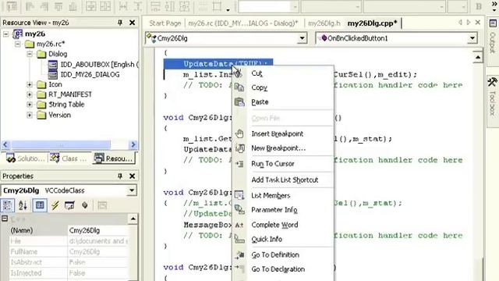Screen dimensions: 499x281
Task: Click the Align Lefts toolbar icon
Action: 30,6
